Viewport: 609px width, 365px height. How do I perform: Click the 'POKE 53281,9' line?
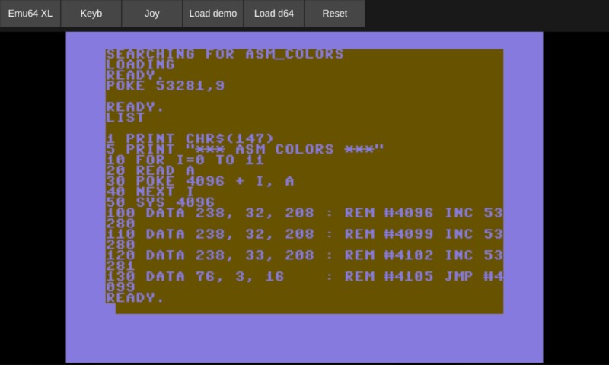click(x=165, y=86)
